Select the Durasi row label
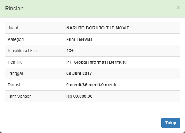Image resolution: width=185 pixels, height=133 pixels. [14, 85]
